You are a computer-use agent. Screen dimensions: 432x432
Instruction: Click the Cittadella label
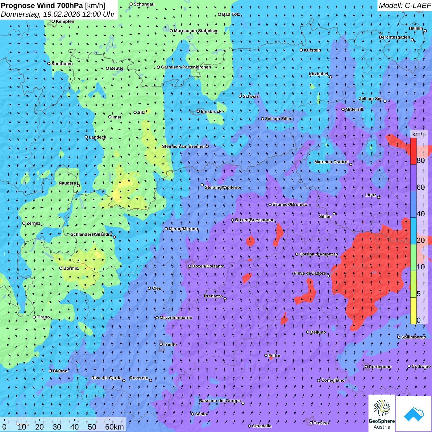(262, 426)
